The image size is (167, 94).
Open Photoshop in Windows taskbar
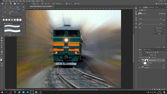click(x=32, y=92)
